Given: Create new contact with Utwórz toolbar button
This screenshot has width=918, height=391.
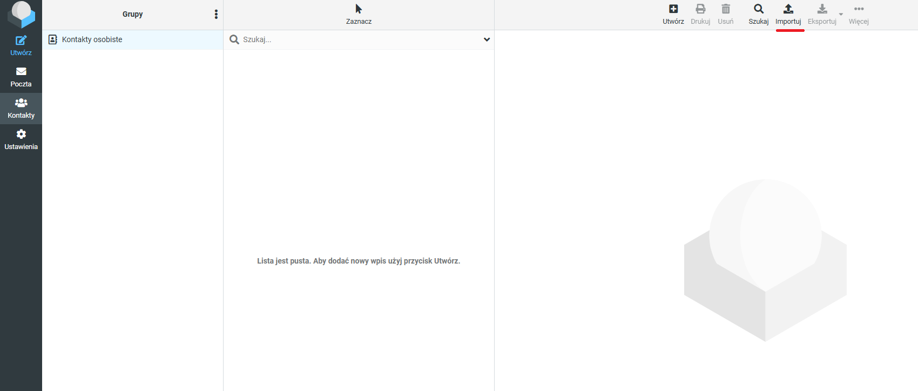Looking at the screenshot, I should tap(673, 15).
